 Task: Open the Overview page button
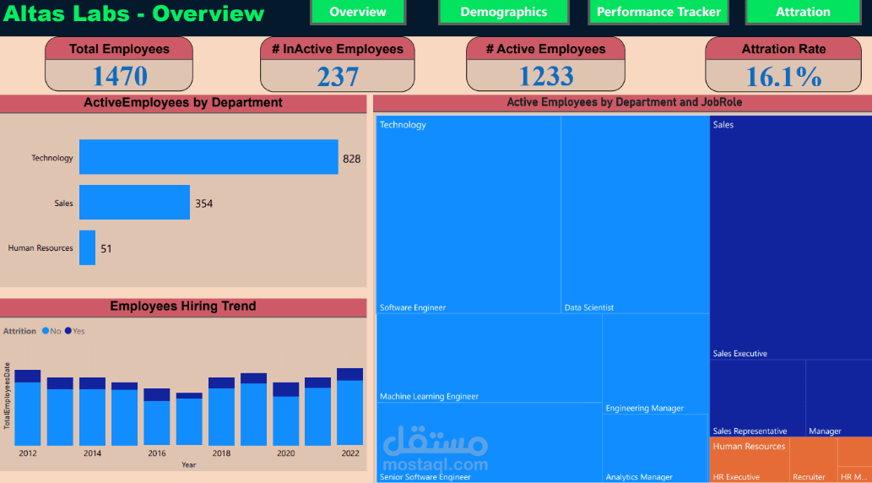358,12
